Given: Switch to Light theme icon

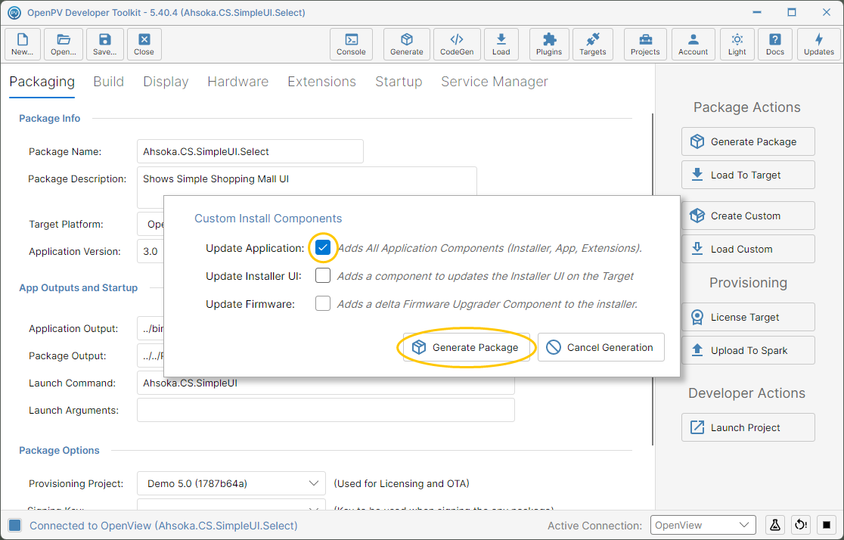Looking at the screenshot, I should click(737, 44).
